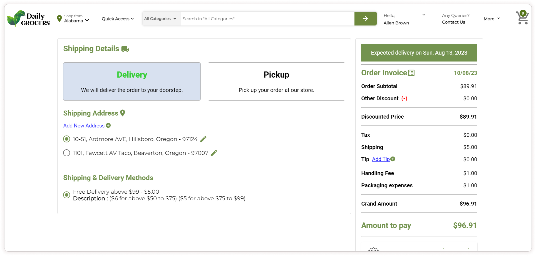Screen dimensions: 536x256
Task: Click the Daily Grocers logo
Action: point(28,19)
